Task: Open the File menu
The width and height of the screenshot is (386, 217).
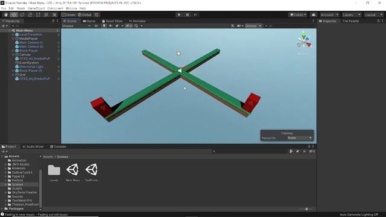Action: pyautogui.click(x=4, y=8)
